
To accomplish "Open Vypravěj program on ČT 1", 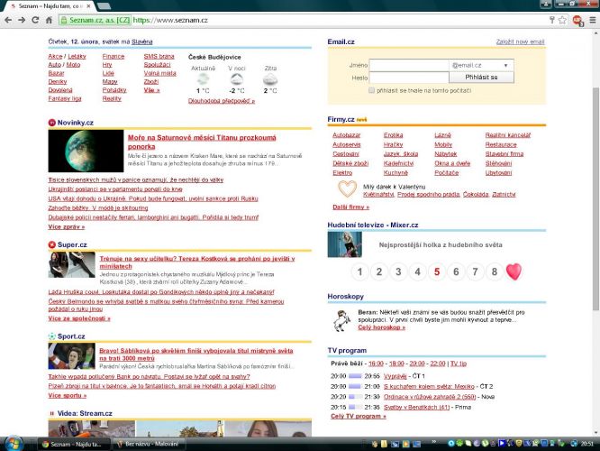I will pos(395,376).
